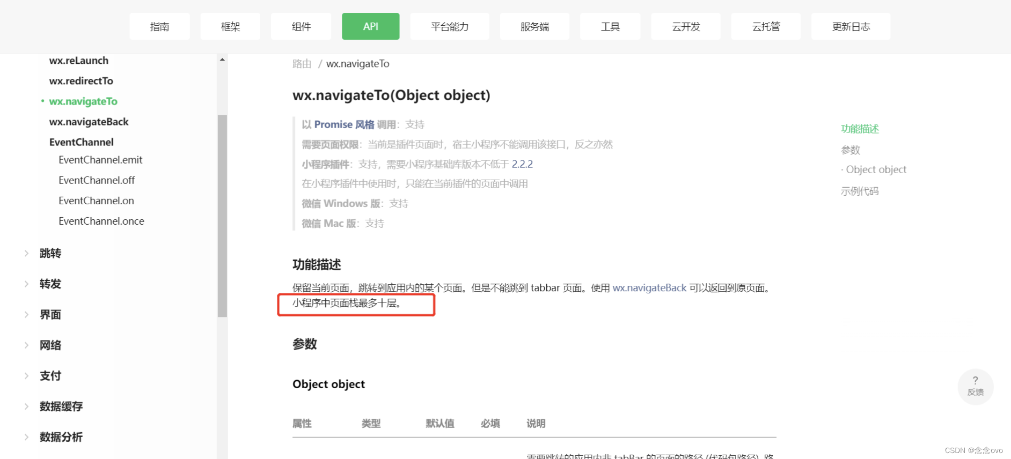Click the sidebar scrollbar up arrow
Image resolution: width=1011 pixels, height=459 pixels.
(x=222, y=60)
